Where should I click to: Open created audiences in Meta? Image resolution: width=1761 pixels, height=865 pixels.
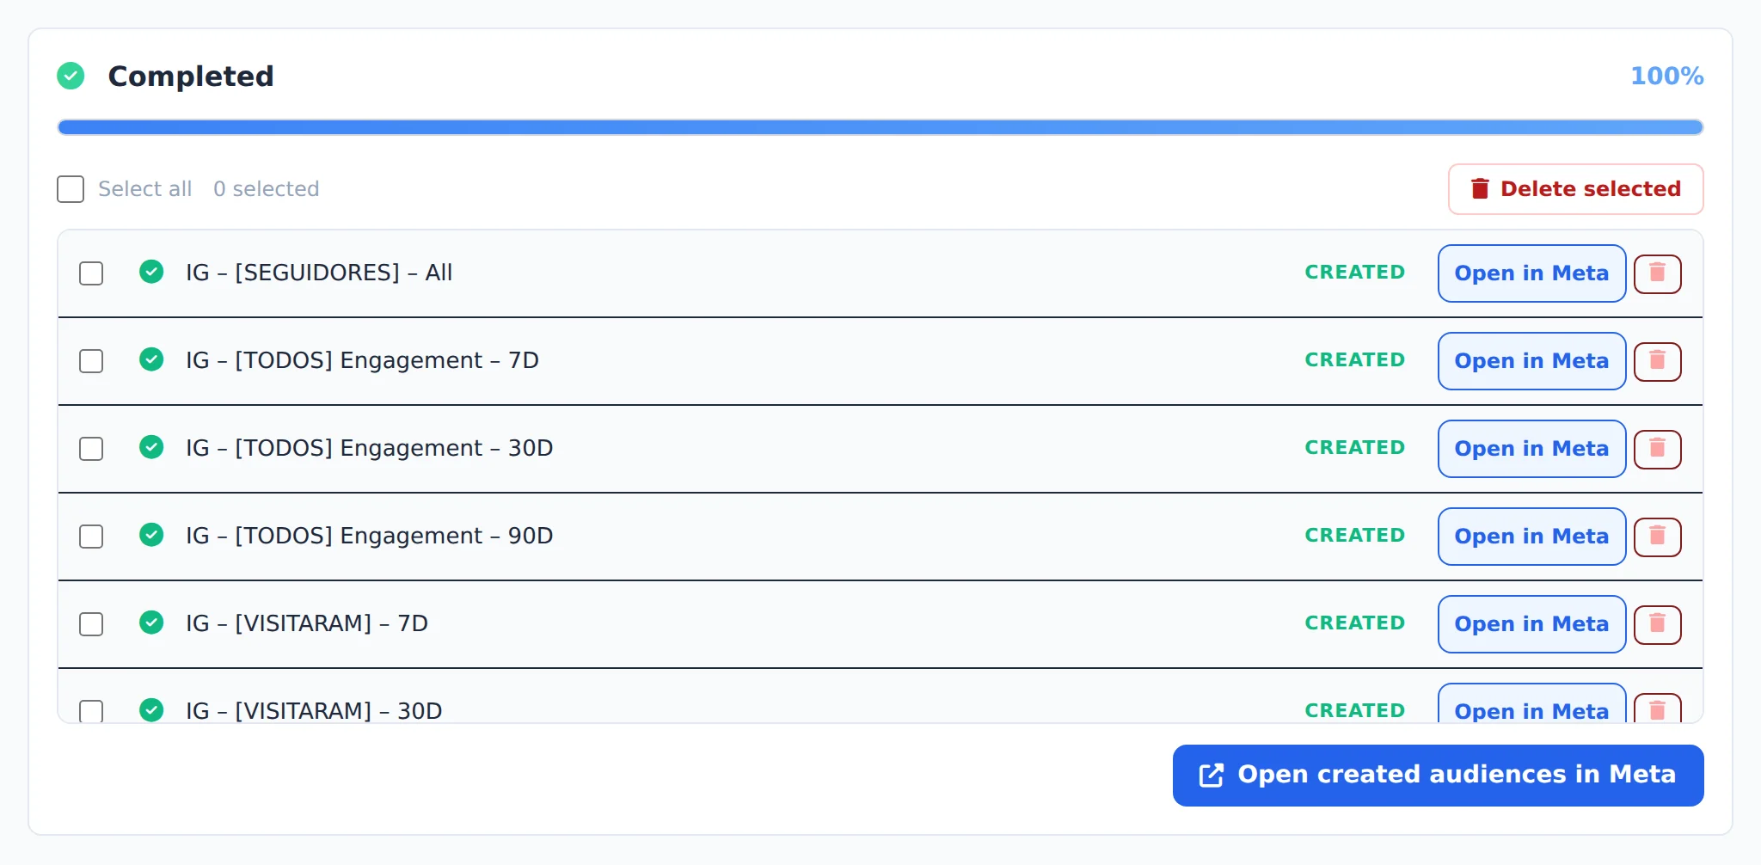pyautogui.click(x=1438, y=776)
